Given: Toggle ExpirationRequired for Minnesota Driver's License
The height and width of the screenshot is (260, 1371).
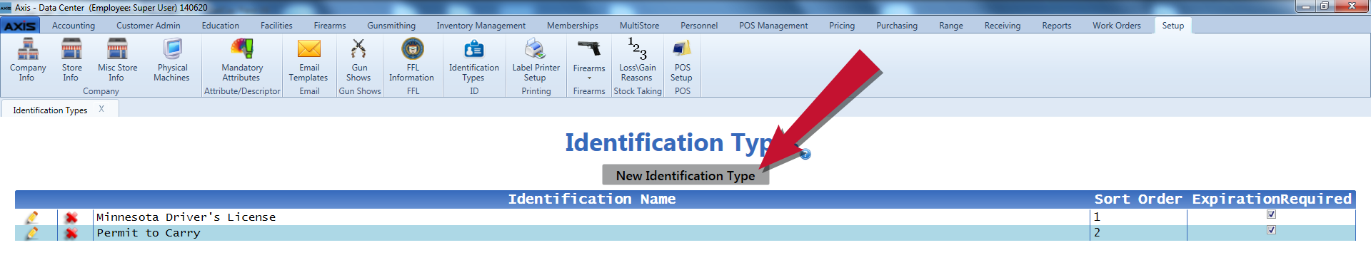Looking at the screenshot, I should pos(1271,214).
